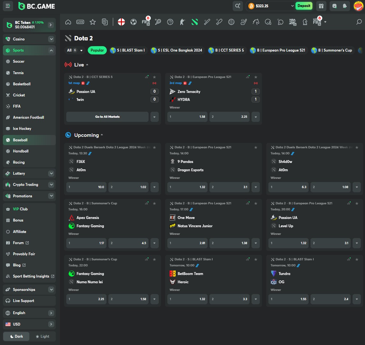Select the S | BLAST Slam I tab

click(128, 50)
